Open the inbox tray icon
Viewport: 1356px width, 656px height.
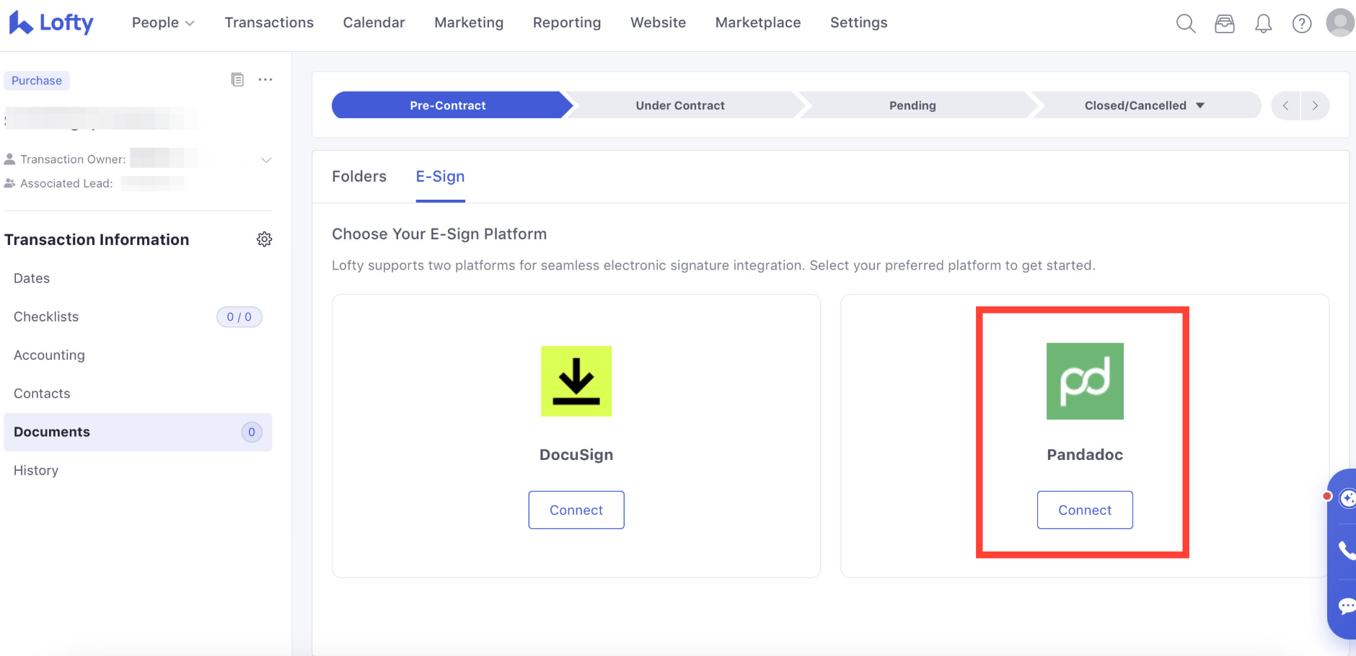pos(1225,24)
